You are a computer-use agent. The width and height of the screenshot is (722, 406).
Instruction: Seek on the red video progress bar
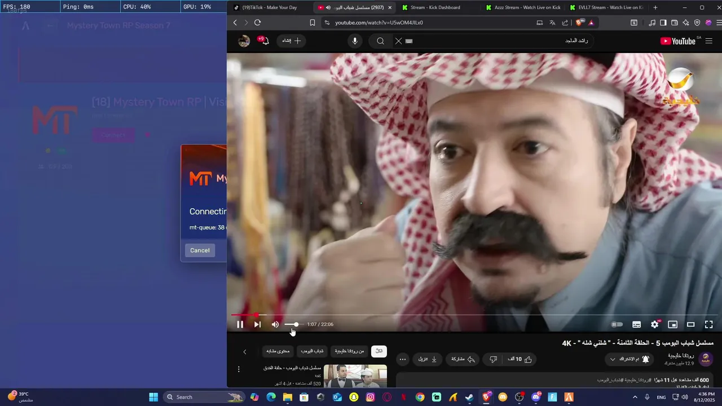[474, 315]
